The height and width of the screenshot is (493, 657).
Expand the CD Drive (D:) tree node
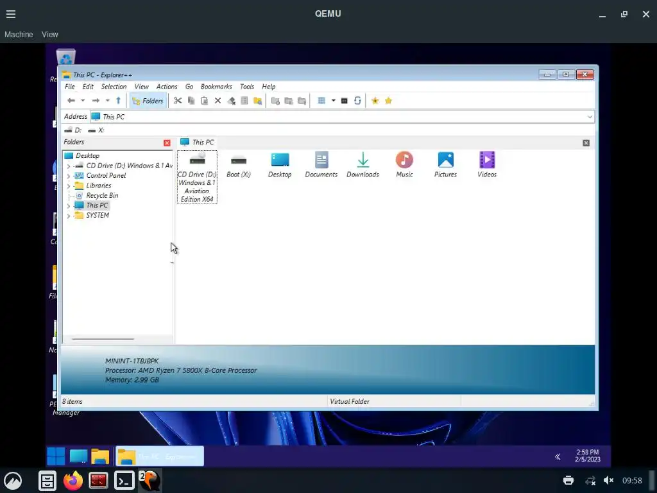69,166
